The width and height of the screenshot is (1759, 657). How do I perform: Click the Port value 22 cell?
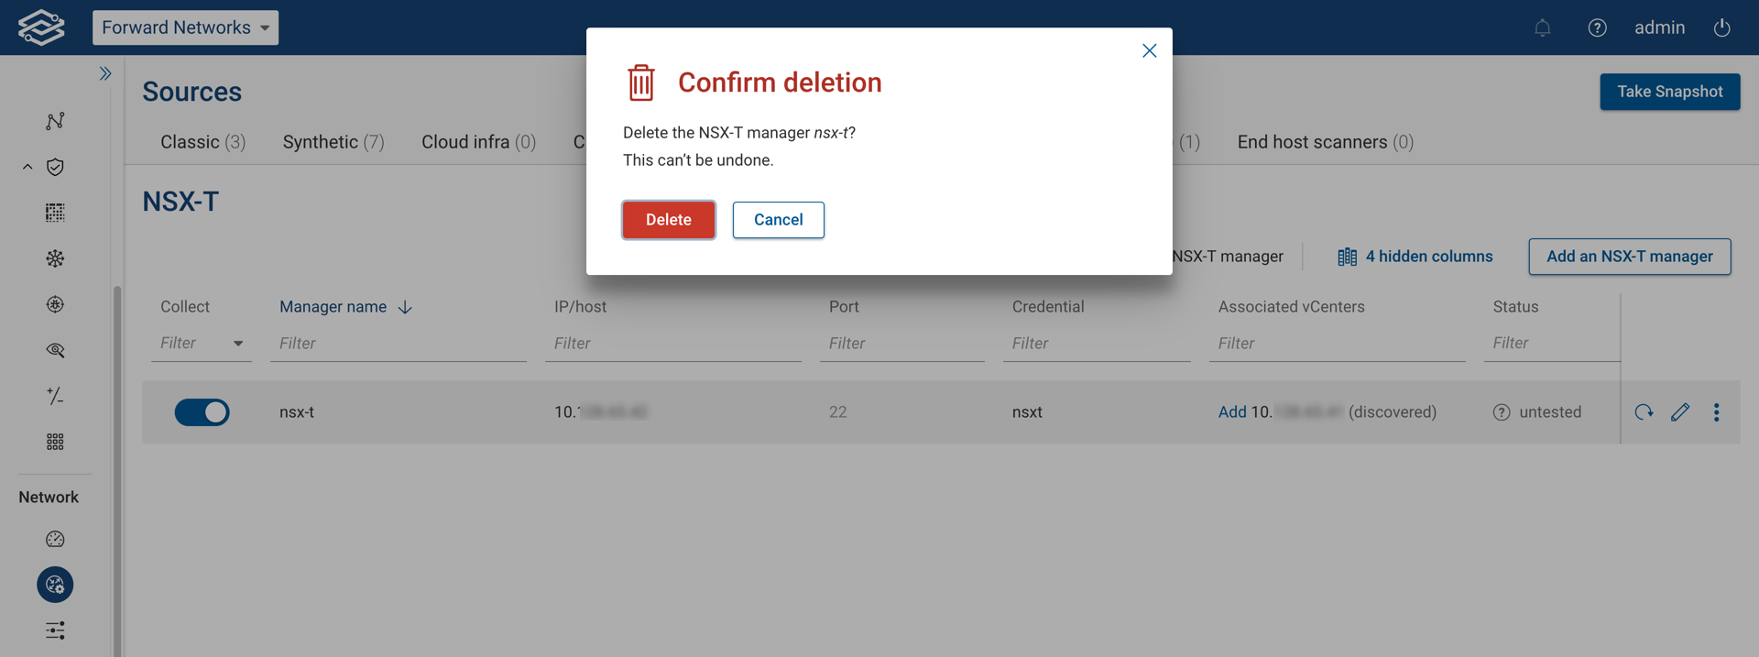[x=837, y=412]
